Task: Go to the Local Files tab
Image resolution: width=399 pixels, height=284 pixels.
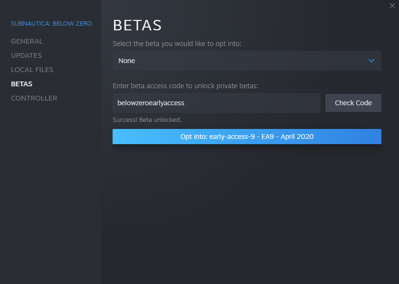Action: pos(32,70)
